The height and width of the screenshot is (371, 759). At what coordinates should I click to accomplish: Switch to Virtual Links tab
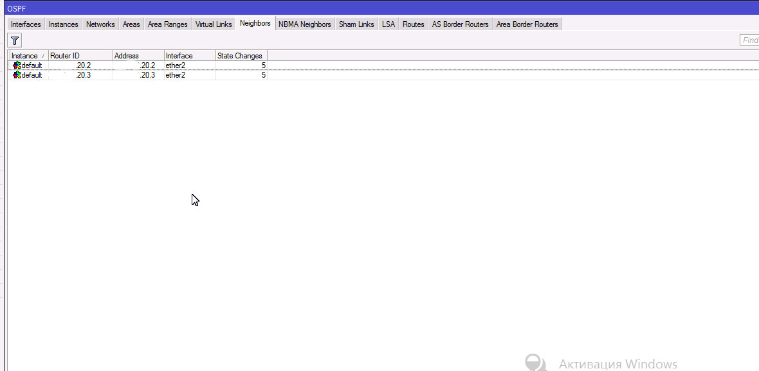coord(214,24)
